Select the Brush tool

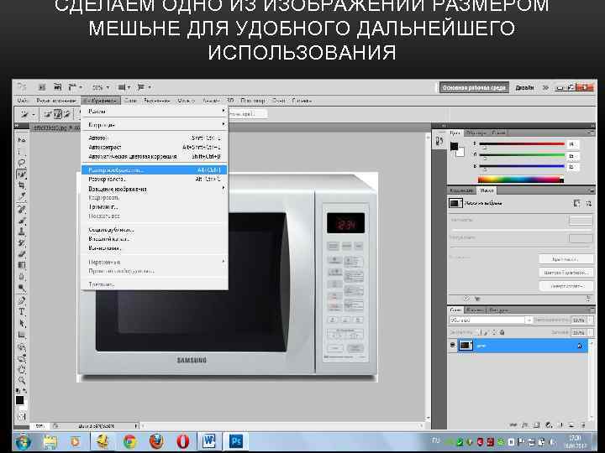(22, 221)
